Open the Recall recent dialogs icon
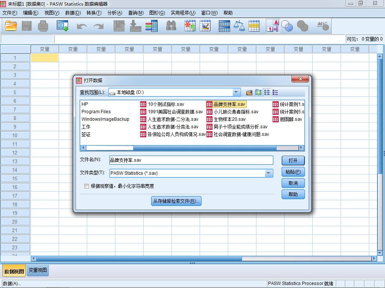385x288 pixels. tap(62, 26)
